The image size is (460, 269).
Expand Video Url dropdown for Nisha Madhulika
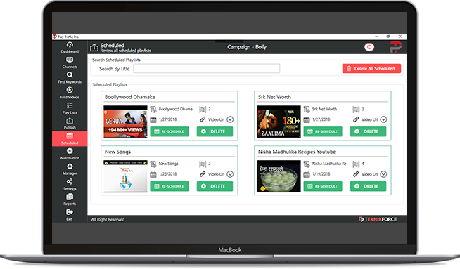click(383, 174)
